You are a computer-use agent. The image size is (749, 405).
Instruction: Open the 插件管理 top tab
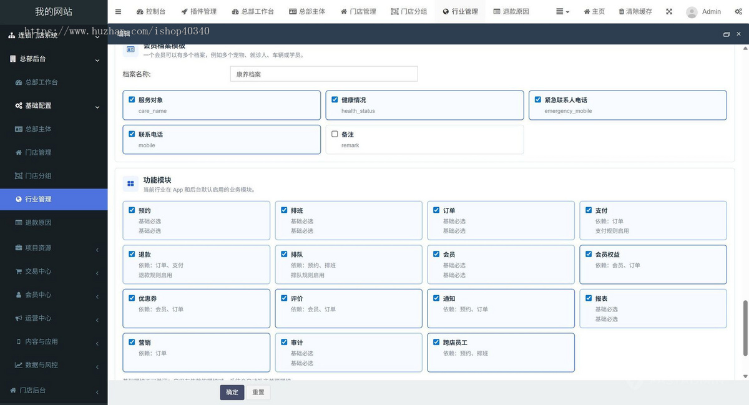coord(199,12)
